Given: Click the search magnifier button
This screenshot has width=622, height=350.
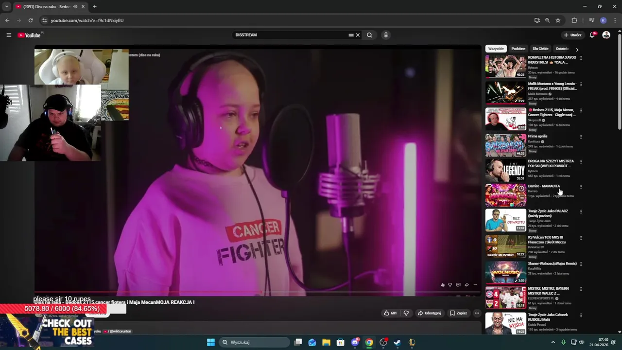Looking at the screenshot, I should (x=369, y=35).
